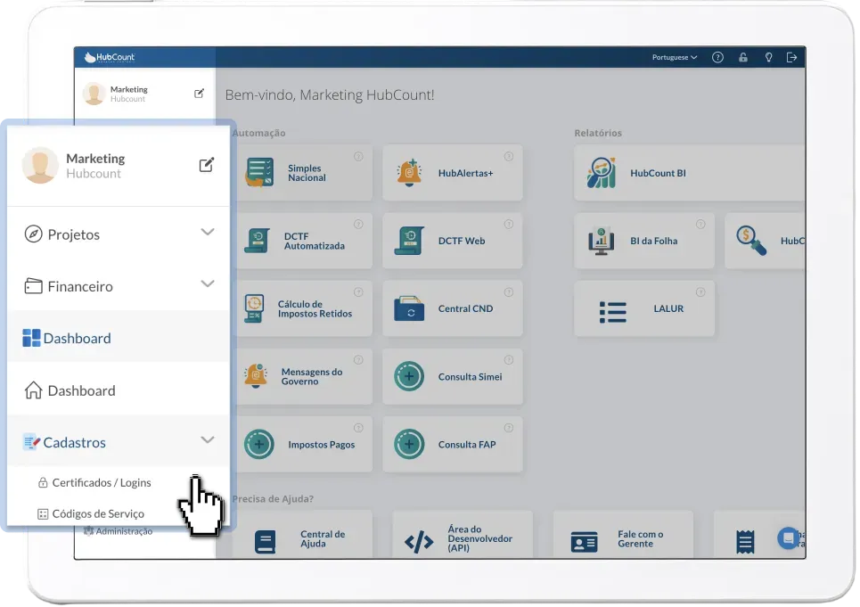
Task: Click the padlock icon in the top bar
Action: pyautogui.click(x=743, y=57)
